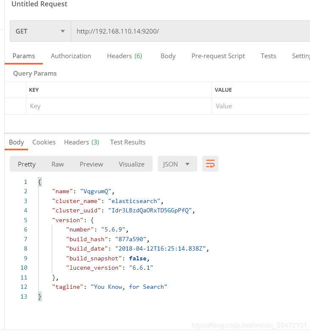310x333 pixels.
Task: Click the build_date timestamp value
Action: click(x=160, y=249)
